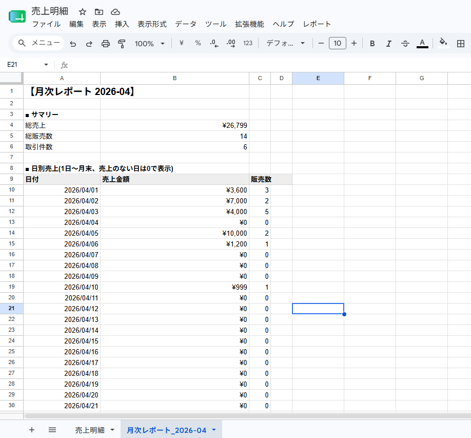The width and height of the screenshot is (471, 438).
Task: Activate the paint format tool
Action: click(x=122, y=44)
